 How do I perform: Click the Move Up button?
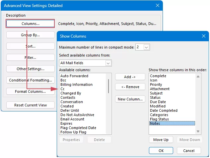pyautogui.click(x=161, y=140)
